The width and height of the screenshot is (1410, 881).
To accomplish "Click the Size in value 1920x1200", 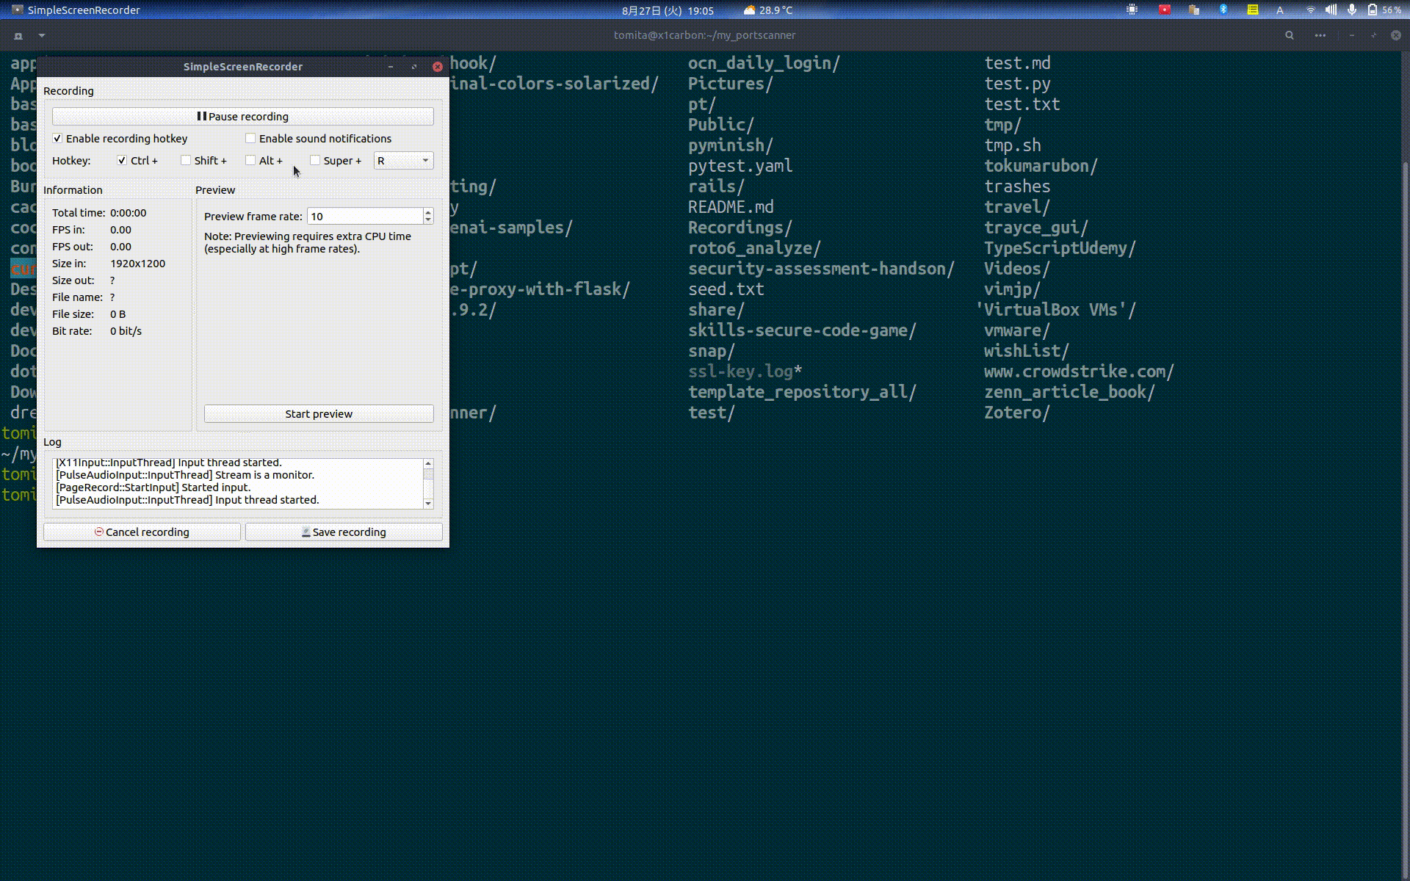I will [137, 264].
